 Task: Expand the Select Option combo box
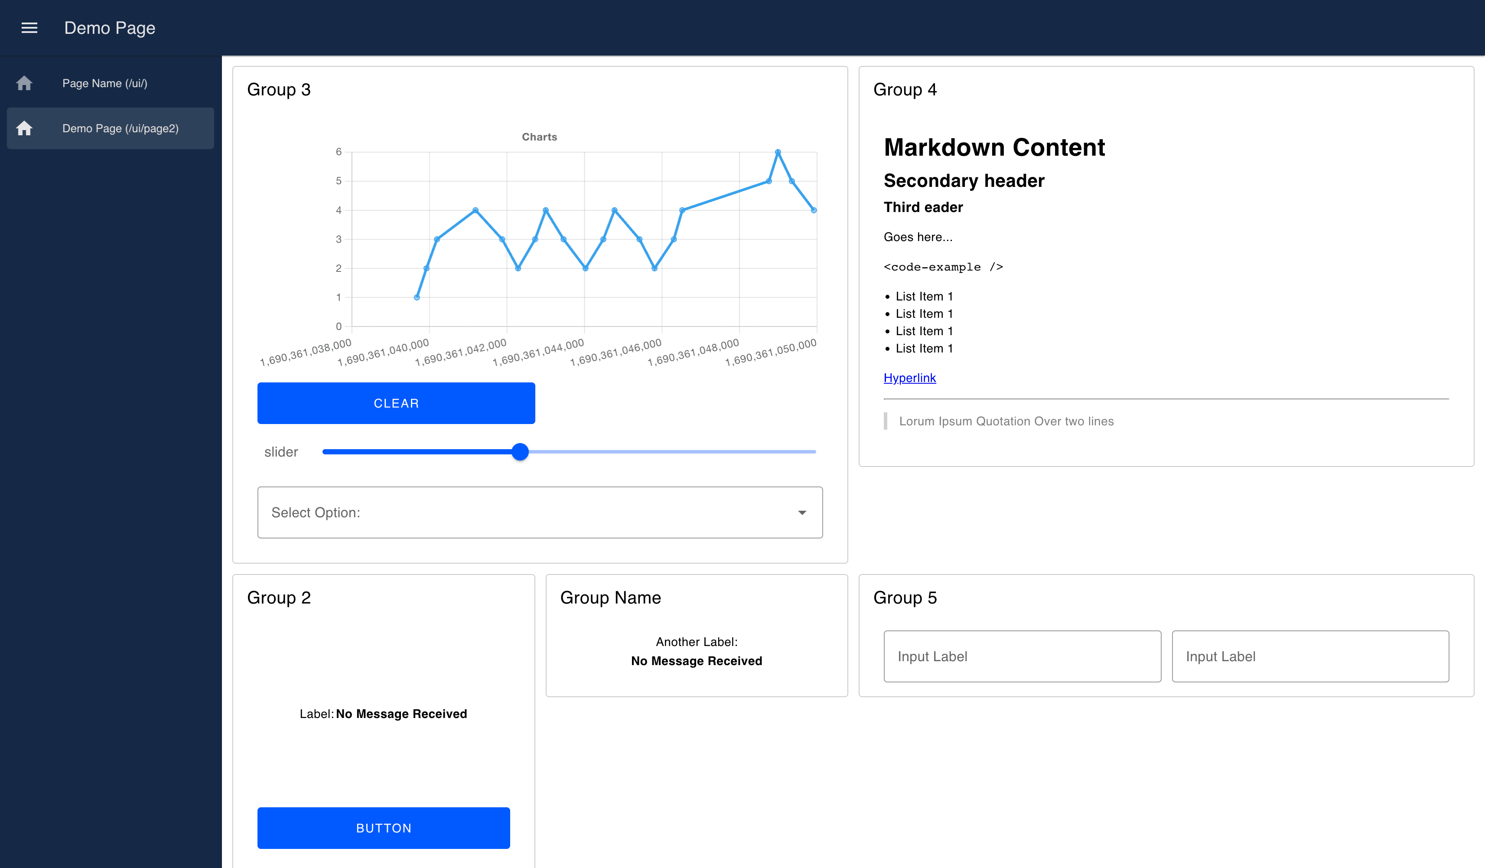(x=540, y=512)
